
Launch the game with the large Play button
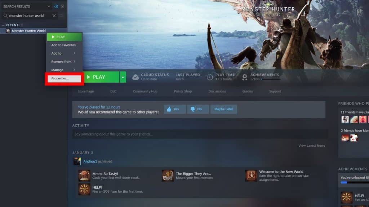(101, 77)
